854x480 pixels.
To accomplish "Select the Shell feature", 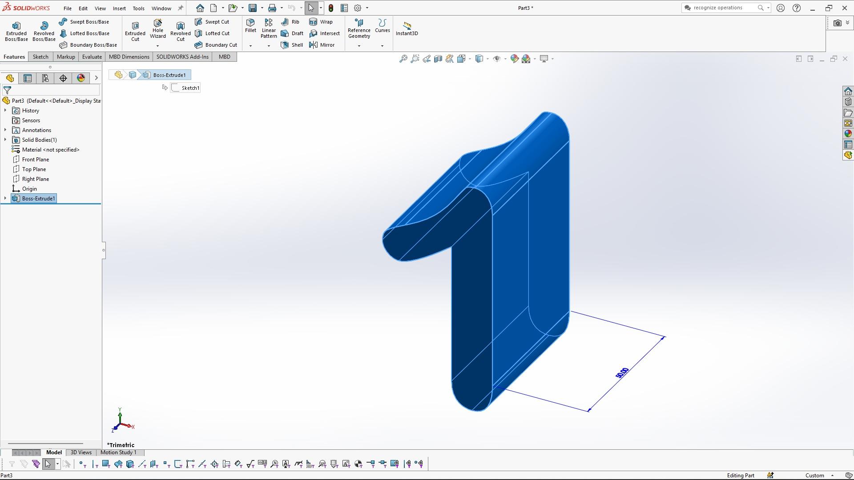I will (292, 45).
